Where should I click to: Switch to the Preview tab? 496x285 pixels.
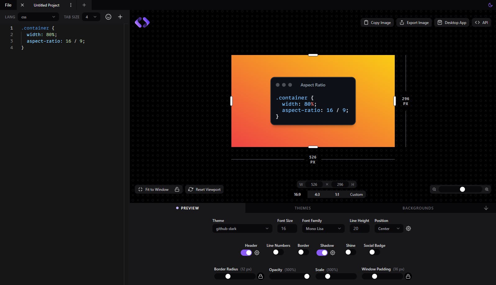click(188, 208)
